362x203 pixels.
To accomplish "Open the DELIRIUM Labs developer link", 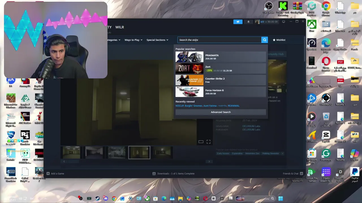I will pos(251,126).
